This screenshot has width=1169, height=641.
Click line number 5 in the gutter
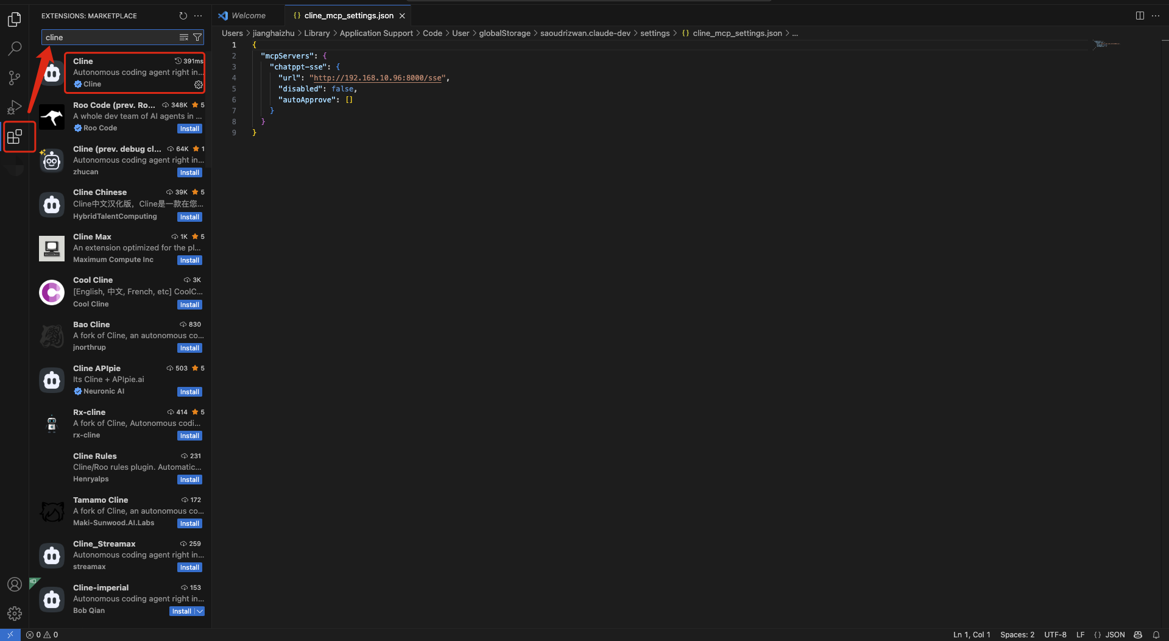[x=234, y=89]
